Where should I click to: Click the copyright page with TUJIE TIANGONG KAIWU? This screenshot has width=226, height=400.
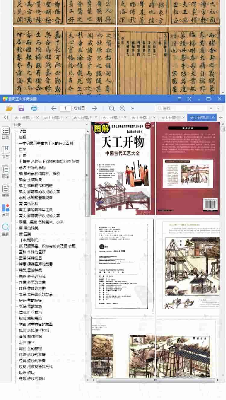(x=122, y=266)
